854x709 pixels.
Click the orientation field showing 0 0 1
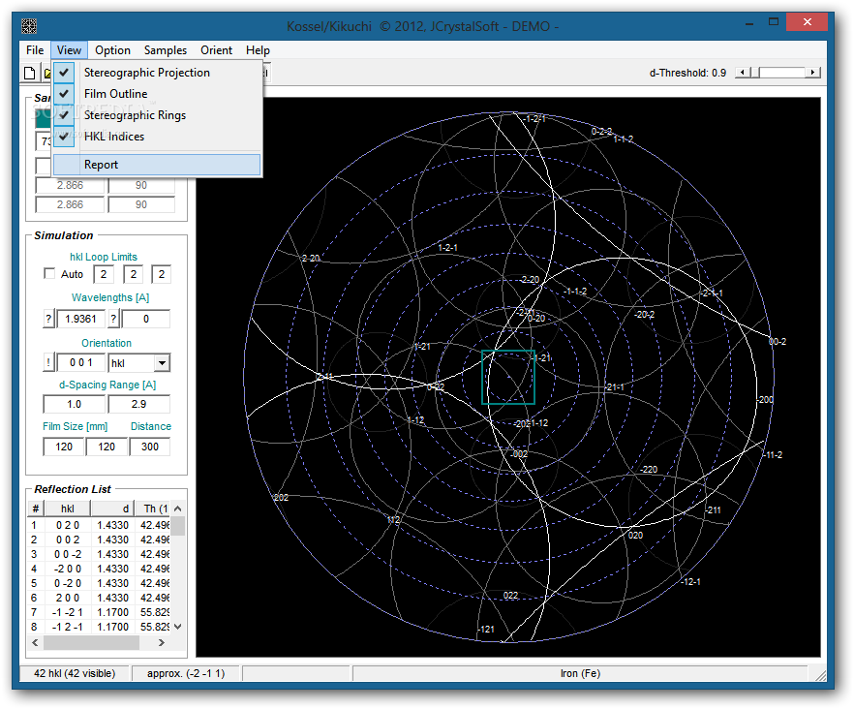[80, 362]
